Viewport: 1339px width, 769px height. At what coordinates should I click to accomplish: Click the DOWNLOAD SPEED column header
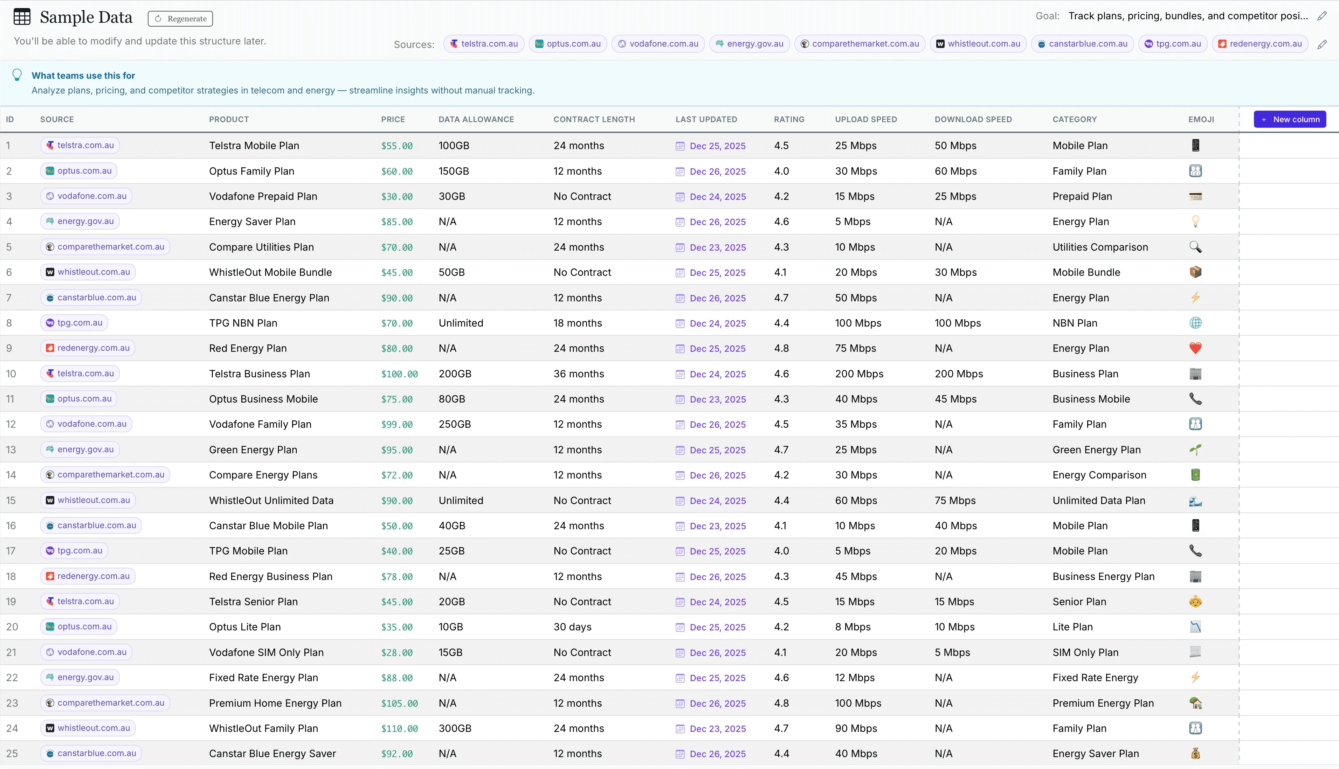coord(973,119)
